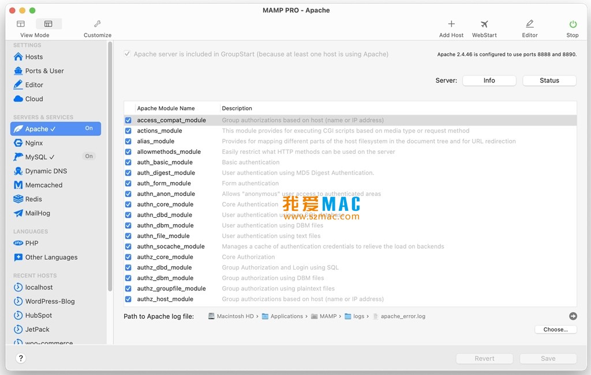Click the Redis stack icon
Viewport: 591px width, 375px height.
coord(18,199)
